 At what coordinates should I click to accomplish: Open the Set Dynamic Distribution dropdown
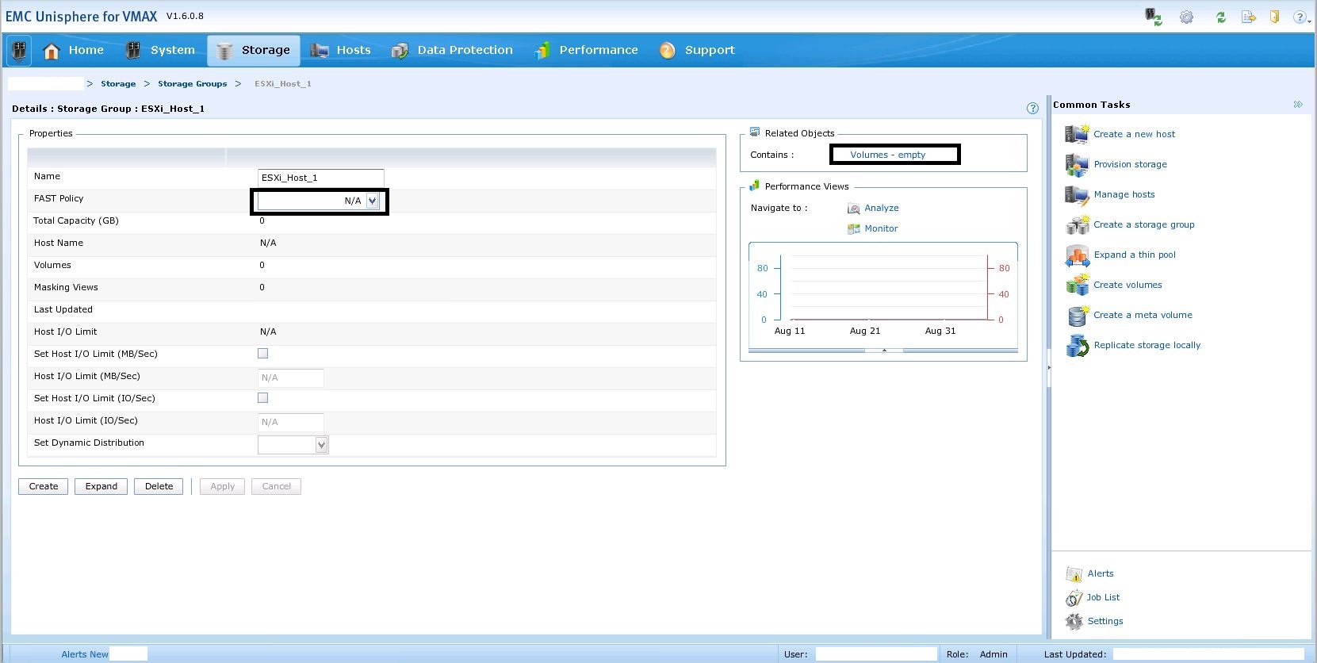(321, 445)
